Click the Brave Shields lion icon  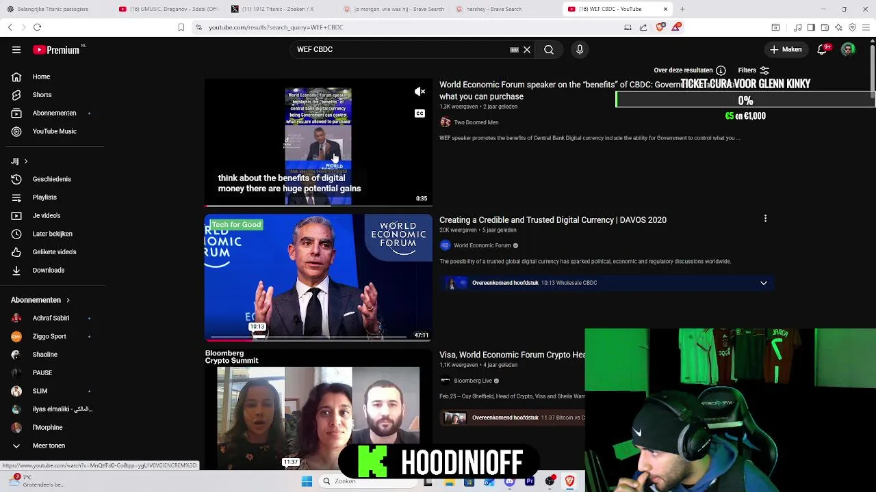[660, 27]
